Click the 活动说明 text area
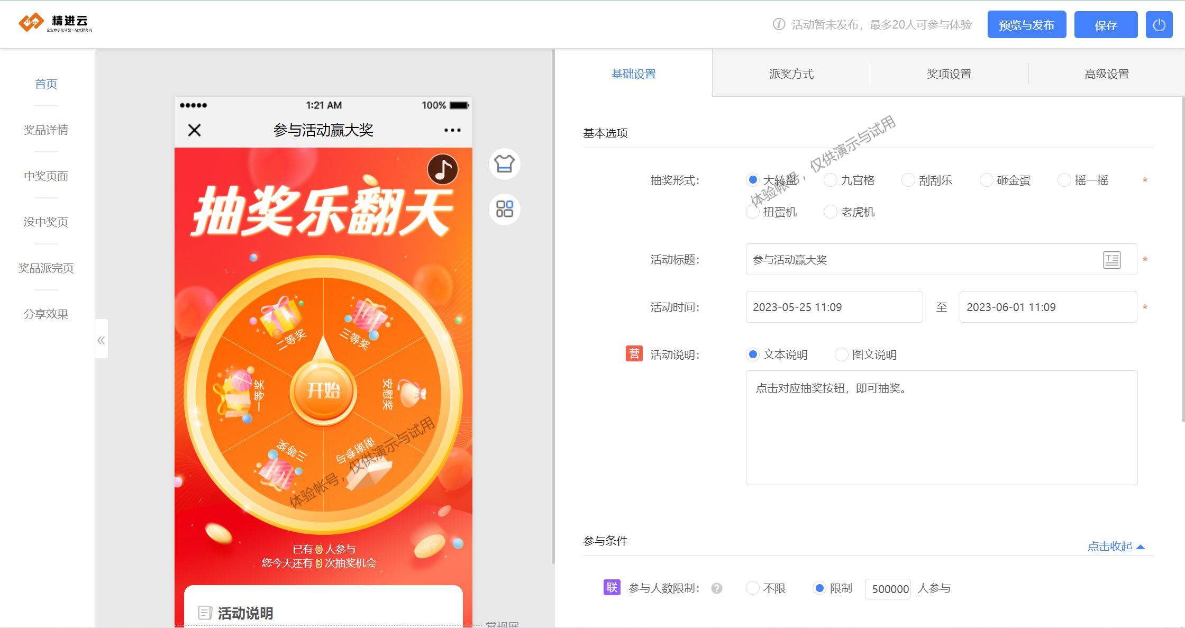 coord(942,427)
